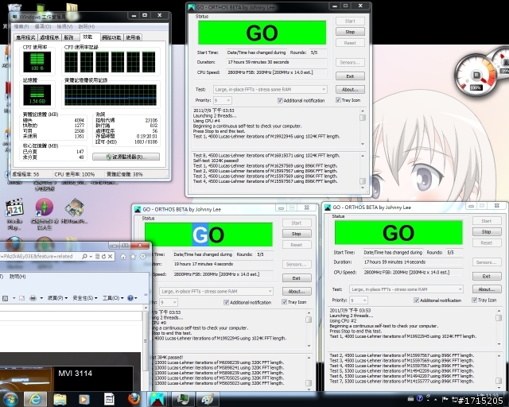
Task: Open the Windows Media Player taskbar icon
Action: [x=84, y=399]
